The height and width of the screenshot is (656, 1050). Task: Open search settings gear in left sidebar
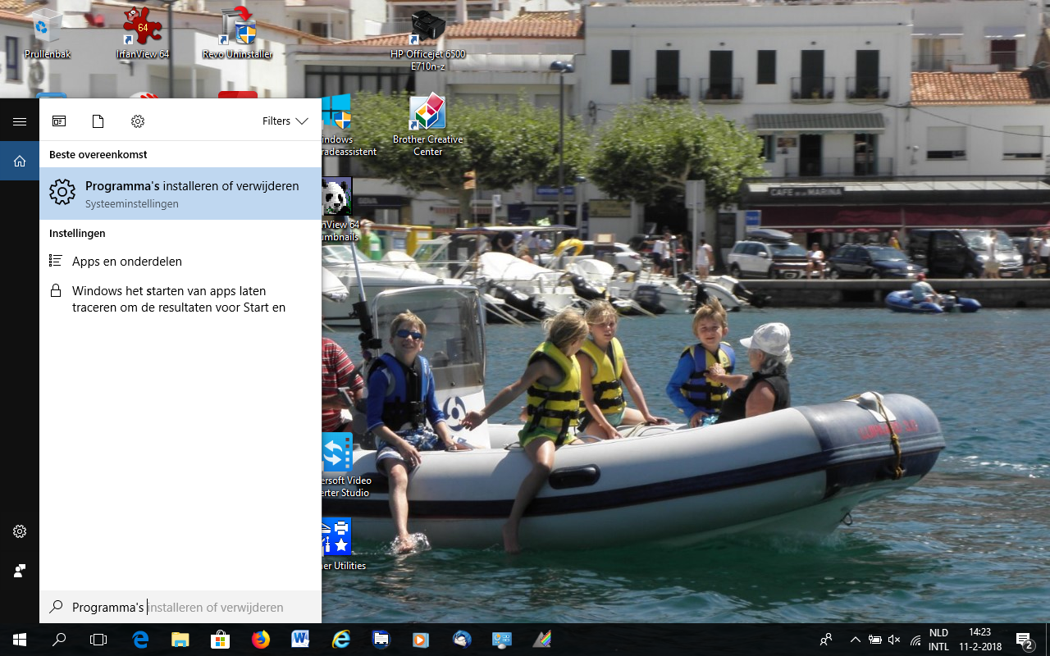point(20,531)
